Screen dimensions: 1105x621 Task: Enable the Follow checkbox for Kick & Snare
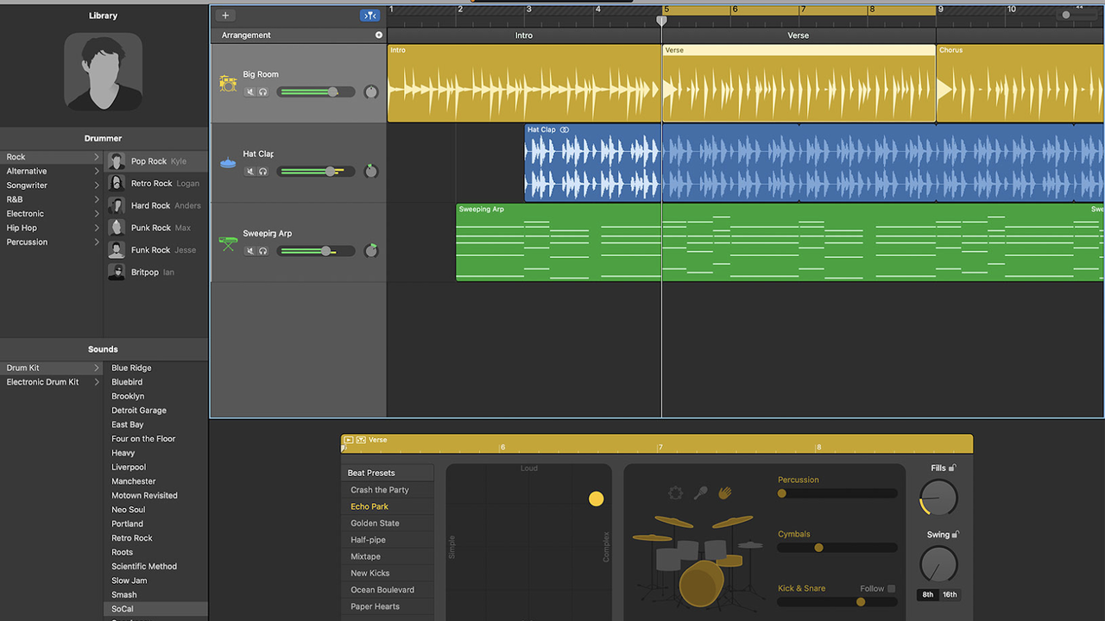890,587
